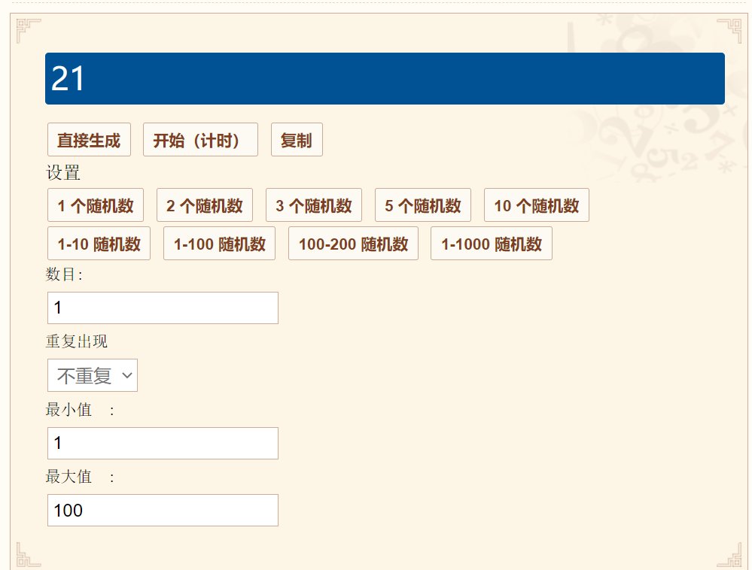Click the 设置 heading text

point(62,172)
